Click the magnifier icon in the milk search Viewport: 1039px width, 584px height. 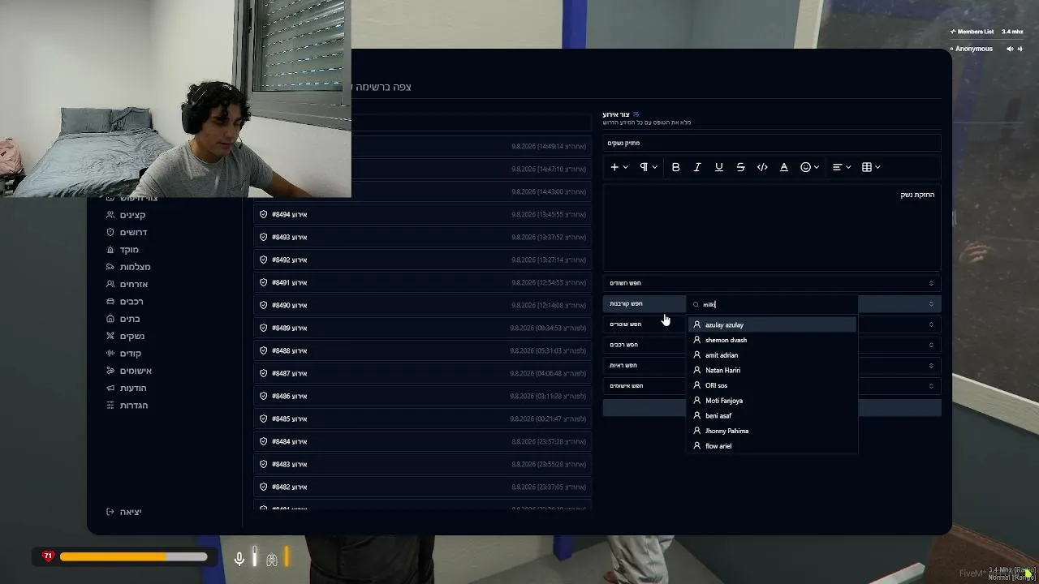click(696, 304)
